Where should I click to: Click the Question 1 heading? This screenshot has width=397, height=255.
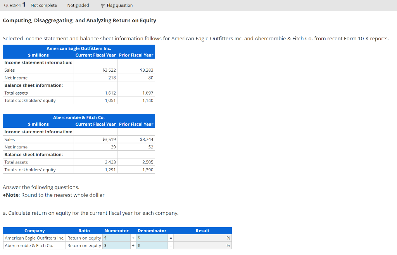click(x=14, y=5)
